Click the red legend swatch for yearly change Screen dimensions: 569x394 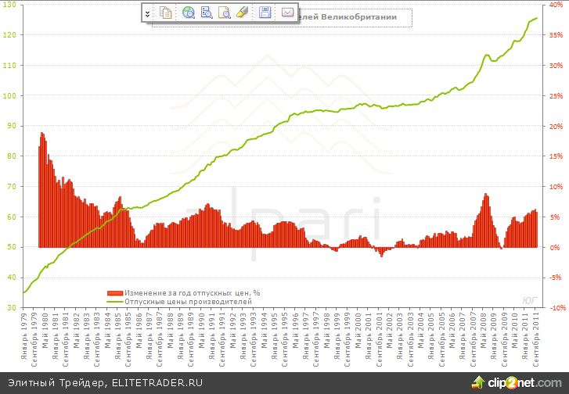coord(114,293)
